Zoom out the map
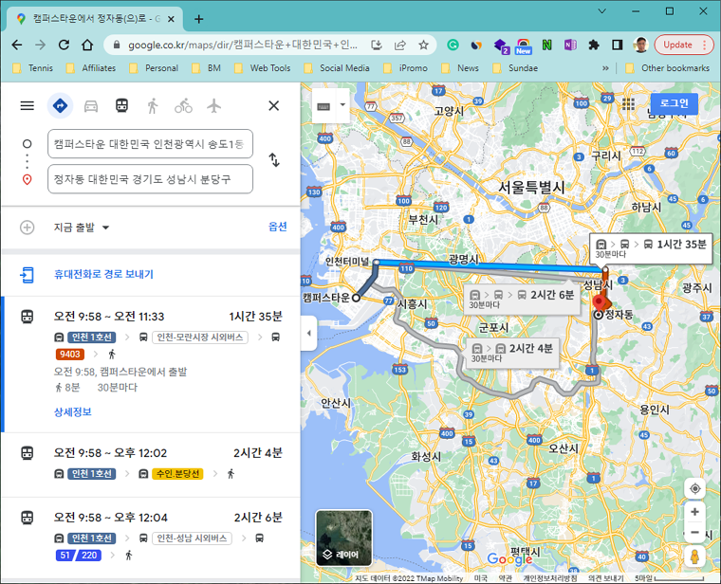 (x=694, y=533)
